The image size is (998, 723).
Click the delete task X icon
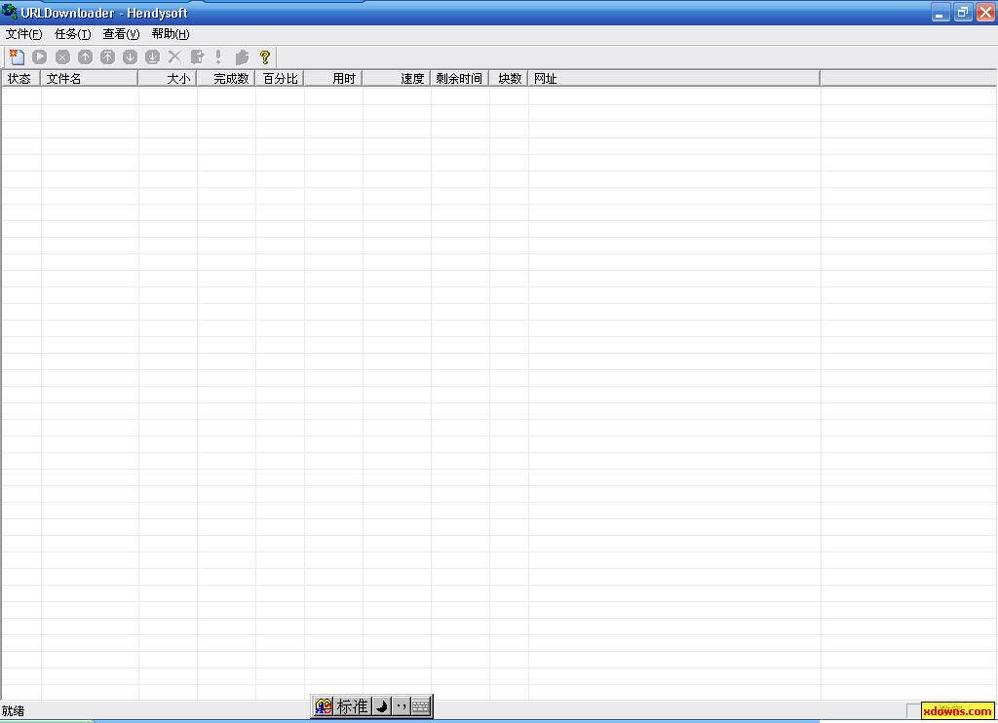pyautogui.click(x=174, y=57)
